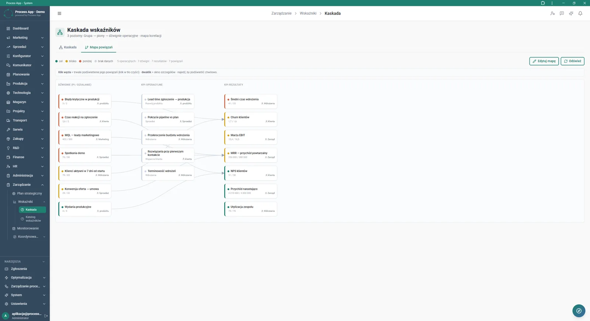Click the HR people icon

tap(8, 166)
